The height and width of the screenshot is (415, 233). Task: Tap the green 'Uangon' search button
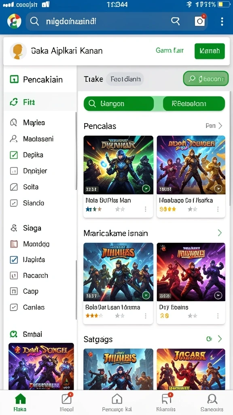tap(119, 103)
